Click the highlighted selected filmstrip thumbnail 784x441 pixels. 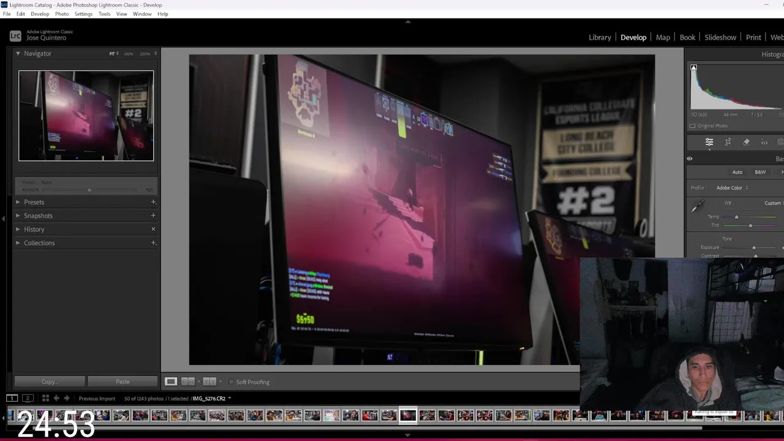pyautogui.click(x=408, y=416)
